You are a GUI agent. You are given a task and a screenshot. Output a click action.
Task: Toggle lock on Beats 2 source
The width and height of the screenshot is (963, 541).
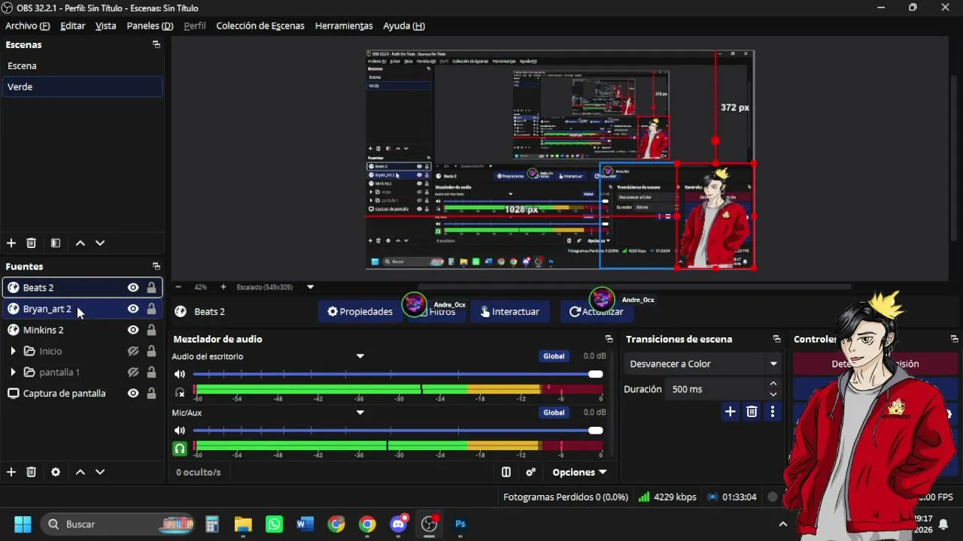coord(151,287)
